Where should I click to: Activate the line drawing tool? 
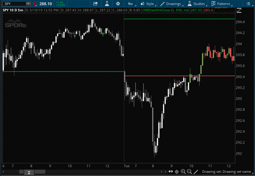[x=196, y=172]
